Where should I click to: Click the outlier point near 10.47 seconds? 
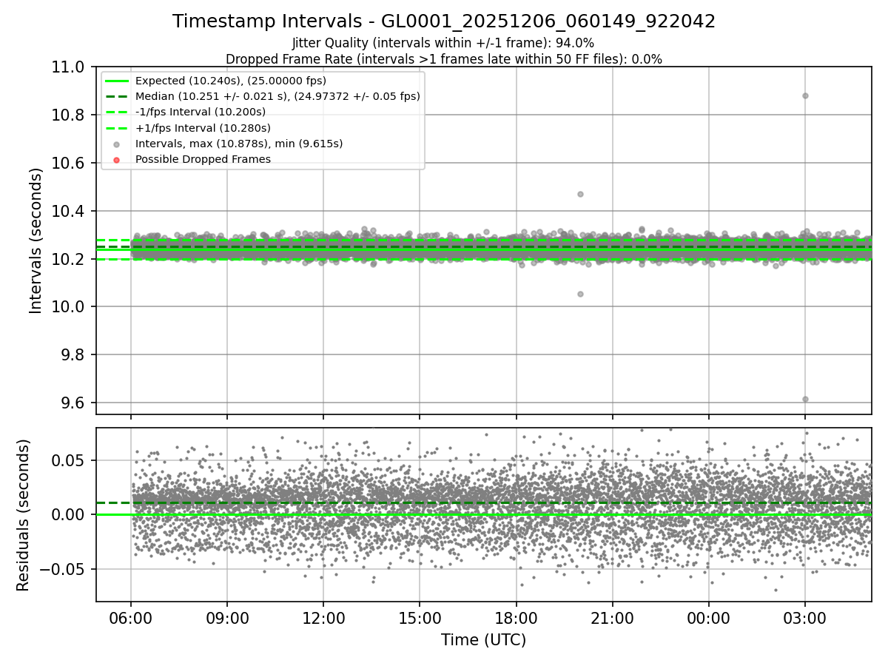coord(580,194)
